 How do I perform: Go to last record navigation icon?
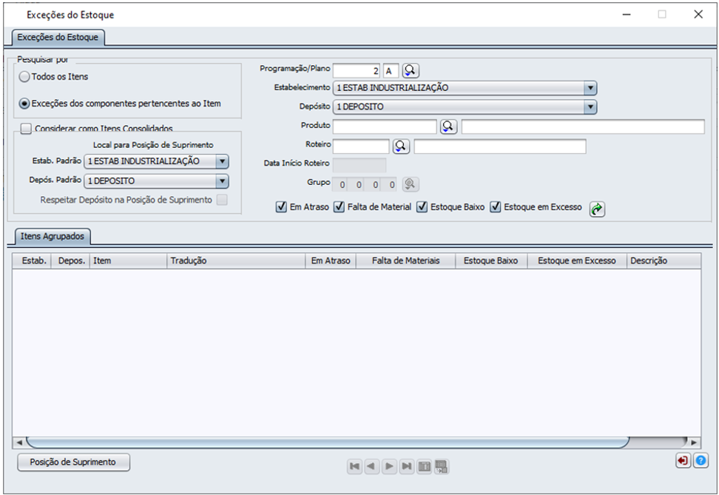pyautogui.click(x=407, y=466)
